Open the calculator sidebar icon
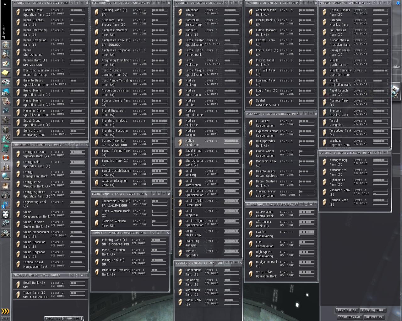The image size is (402, 321). tap(5, 148)
